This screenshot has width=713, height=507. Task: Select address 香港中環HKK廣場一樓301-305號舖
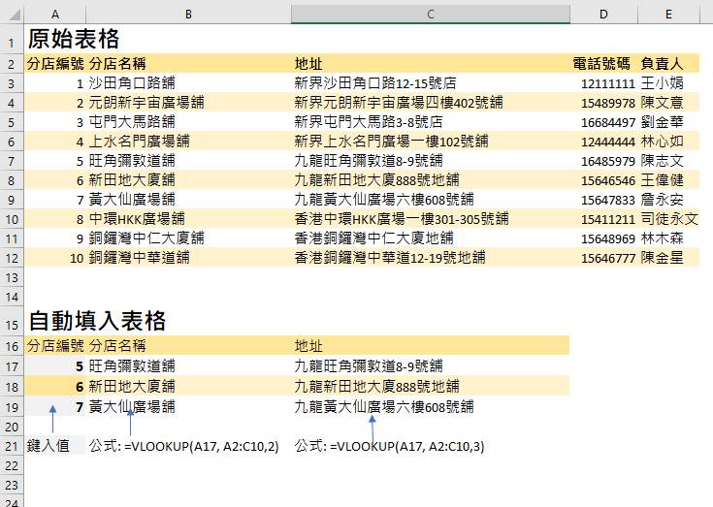click(x=402, y=219)
